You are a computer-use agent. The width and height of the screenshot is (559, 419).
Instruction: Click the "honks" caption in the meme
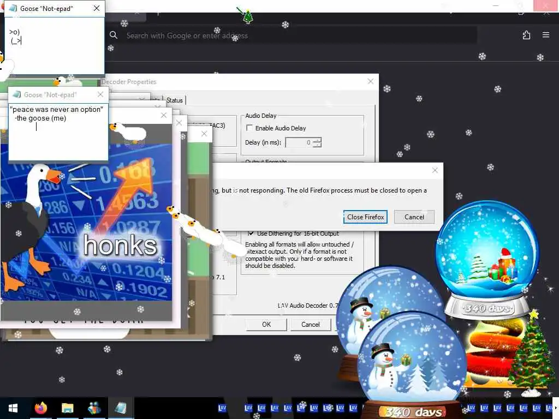click(x=120, y=245)
